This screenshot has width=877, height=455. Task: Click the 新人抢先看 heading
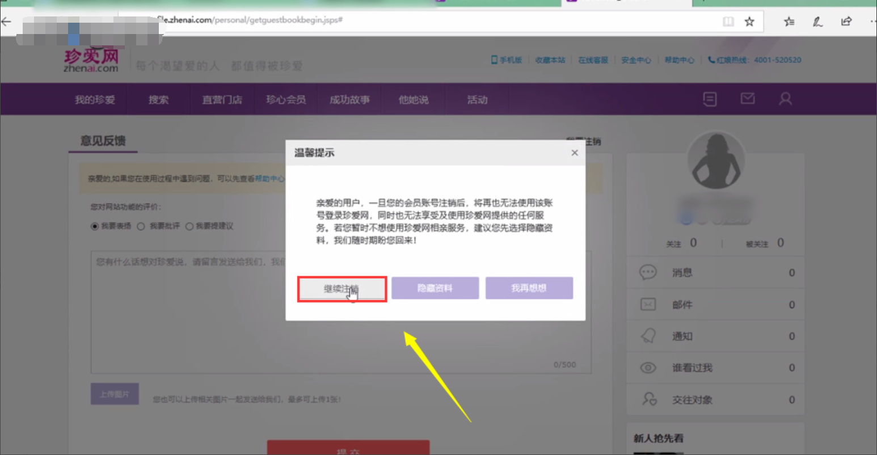(659, 438)
